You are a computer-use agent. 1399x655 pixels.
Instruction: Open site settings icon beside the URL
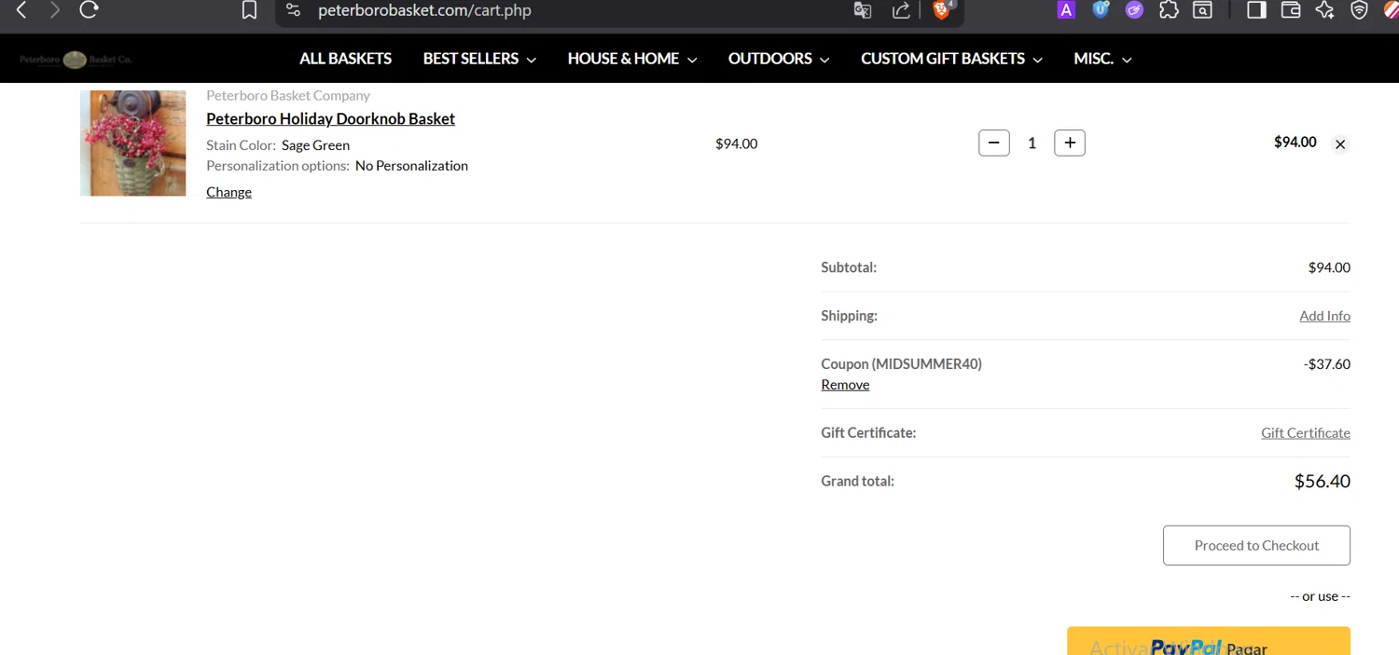(294, 10)
